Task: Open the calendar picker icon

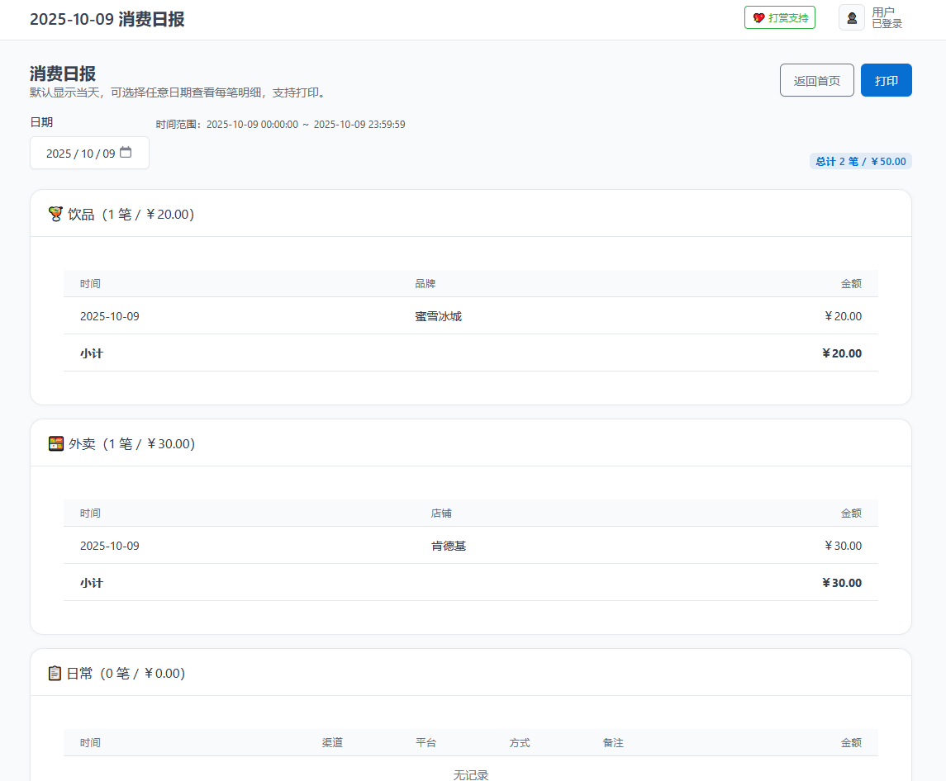Action: tap(126, 153)
